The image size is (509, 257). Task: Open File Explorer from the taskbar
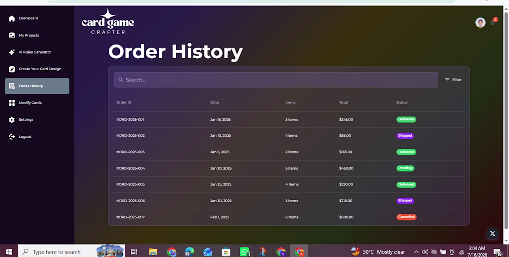pos(153,252)
